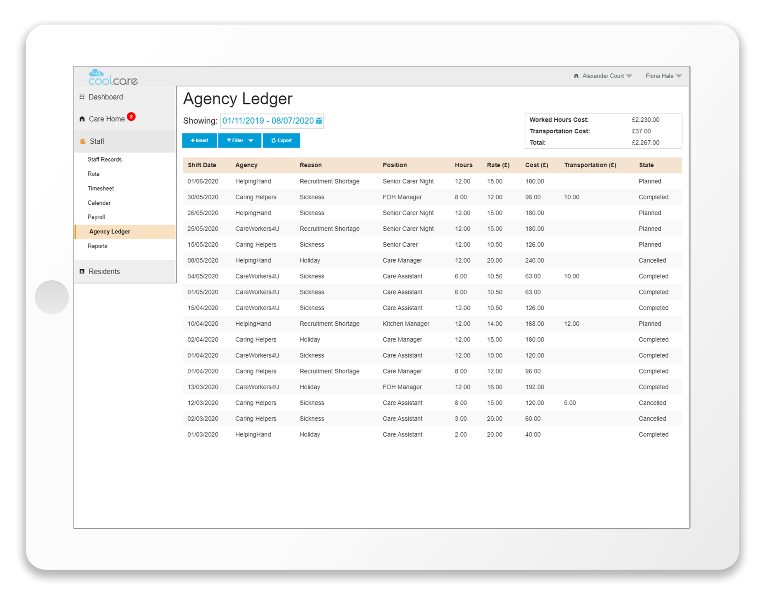Open the Care Home section

tap(107, 119)
